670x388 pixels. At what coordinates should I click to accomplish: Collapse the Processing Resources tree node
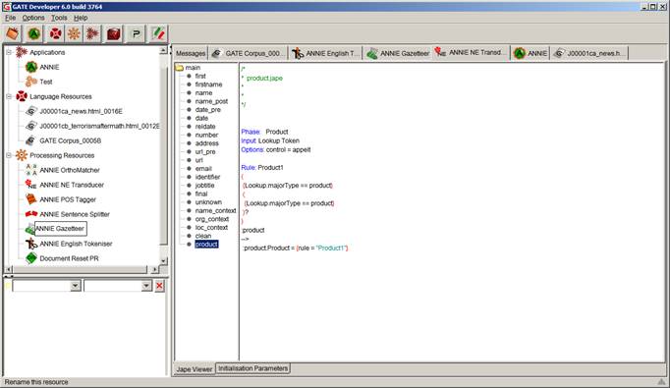9,155
